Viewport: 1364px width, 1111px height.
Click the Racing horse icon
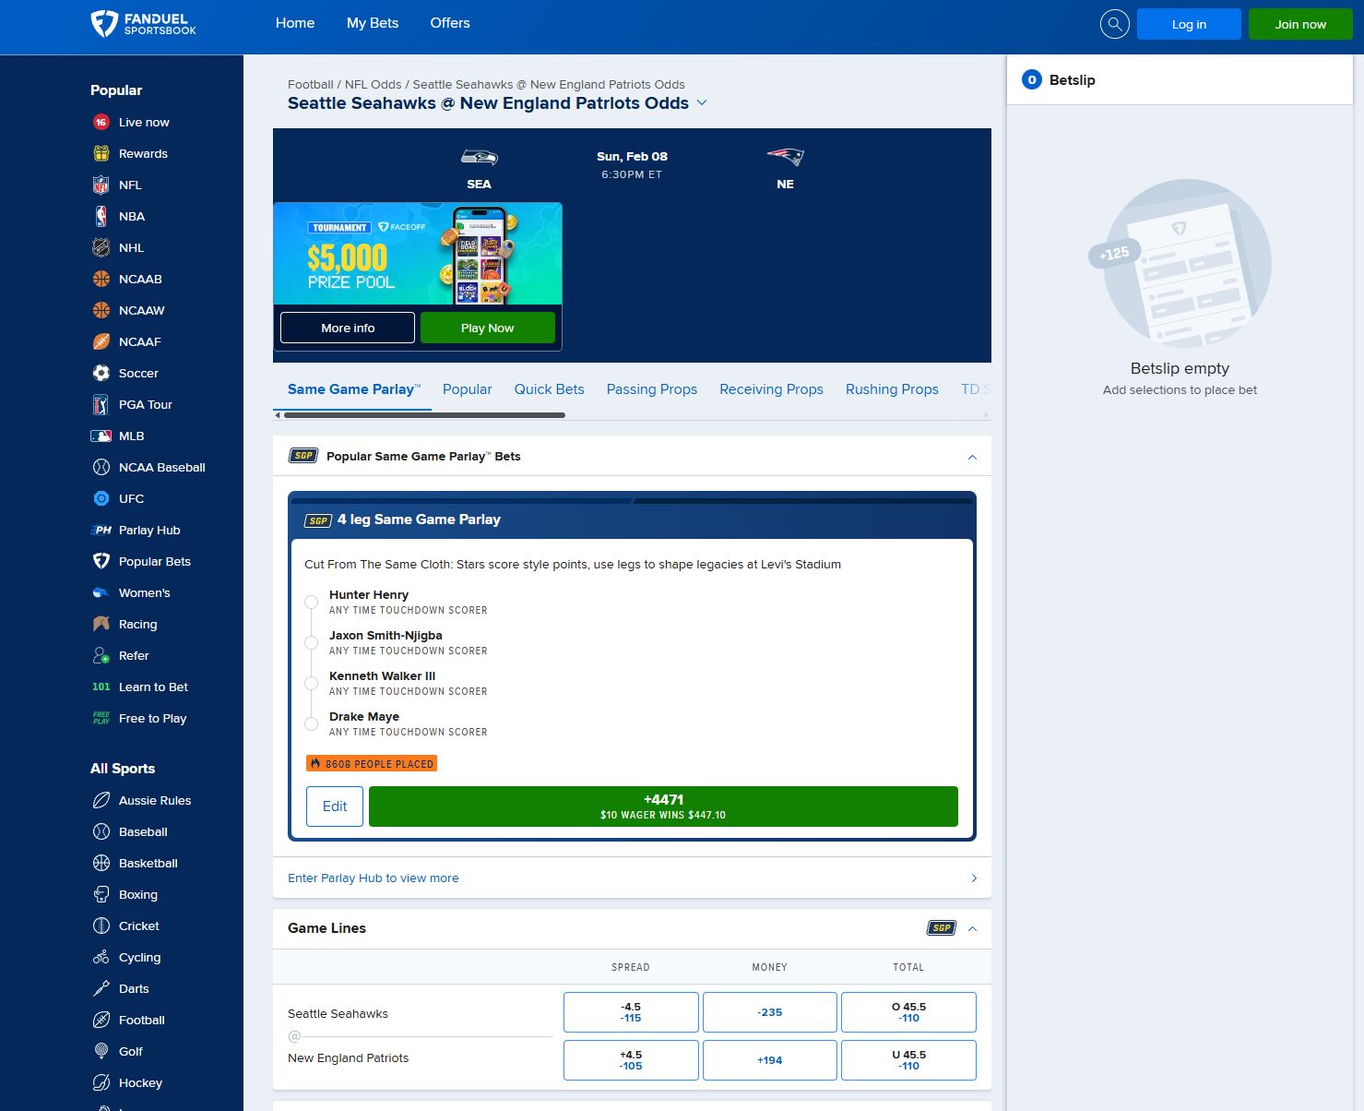(x=101, y=624)
